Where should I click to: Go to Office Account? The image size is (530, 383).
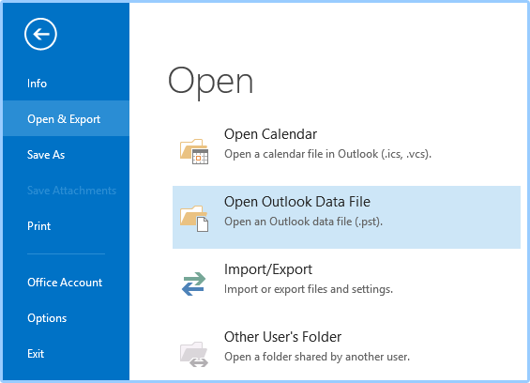[x=66, y=283]
